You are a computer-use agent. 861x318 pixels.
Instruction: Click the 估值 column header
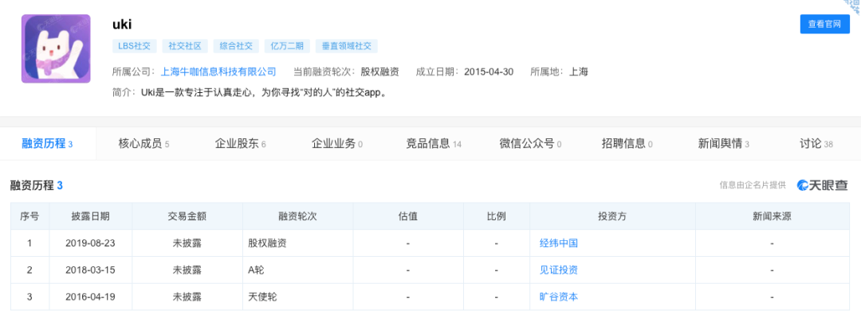pos(408,216)
